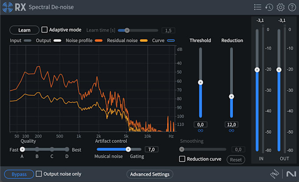Open the help question mark icon

tap(292, 7)
